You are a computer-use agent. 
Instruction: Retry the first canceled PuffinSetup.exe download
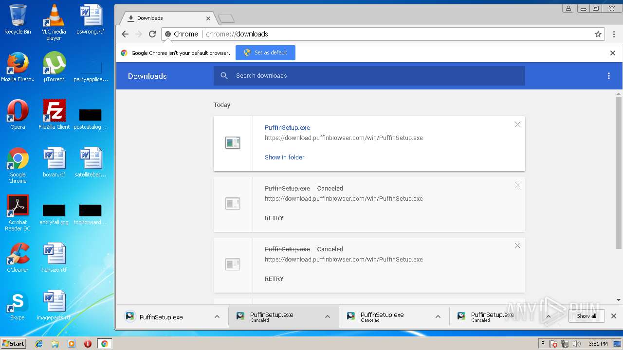point(274,218)
